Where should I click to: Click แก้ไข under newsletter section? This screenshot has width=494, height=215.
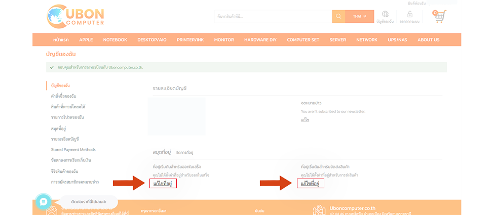coord(305,120)
